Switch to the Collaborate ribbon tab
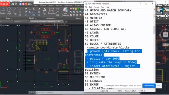Viewport: 169px width, 95px height. click(x=68, y=5)
